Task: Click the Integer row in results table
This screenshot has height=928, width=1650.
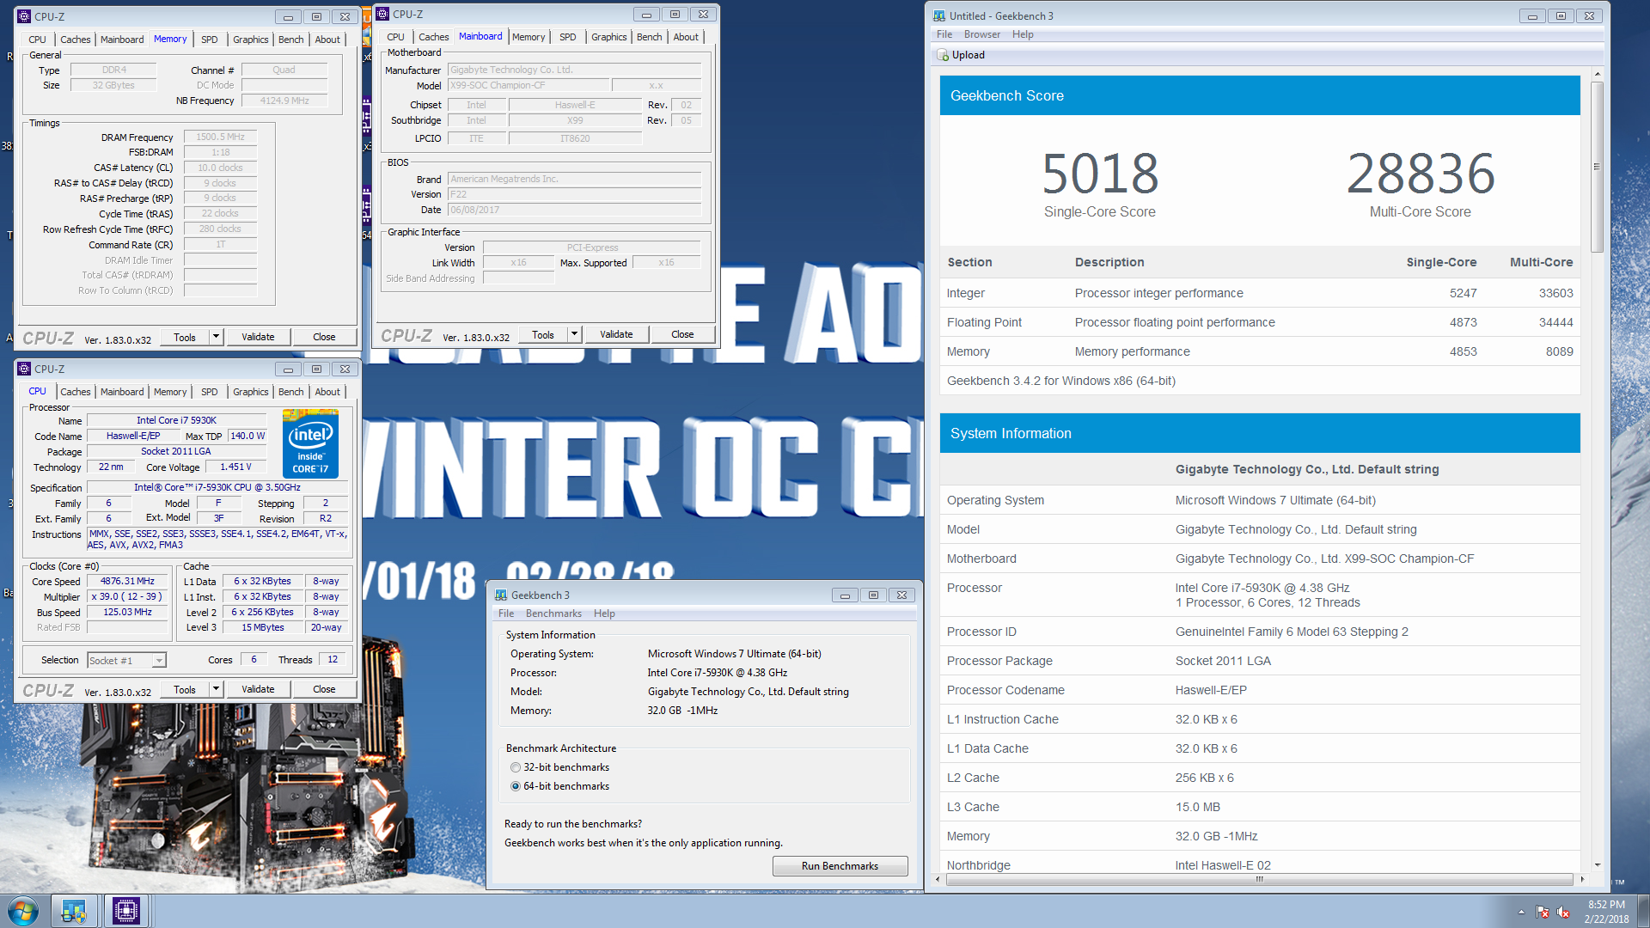Action: point(1260,293)
